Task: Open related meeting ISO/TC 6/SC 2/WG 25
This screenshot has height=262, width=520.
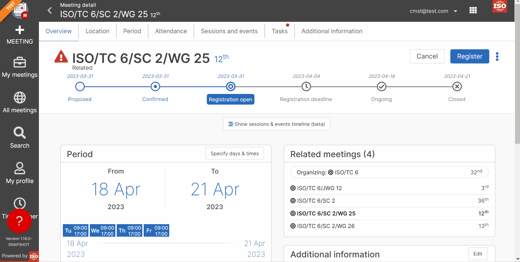Action: [x=389, y=214]
